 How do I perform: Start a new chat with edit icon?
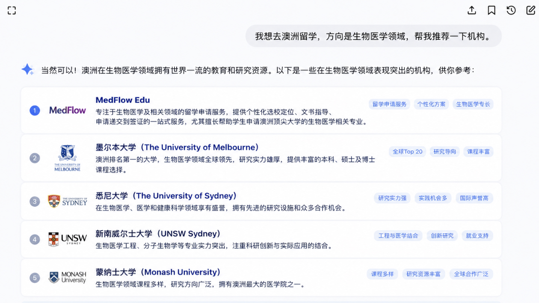(x=531, y=10)
